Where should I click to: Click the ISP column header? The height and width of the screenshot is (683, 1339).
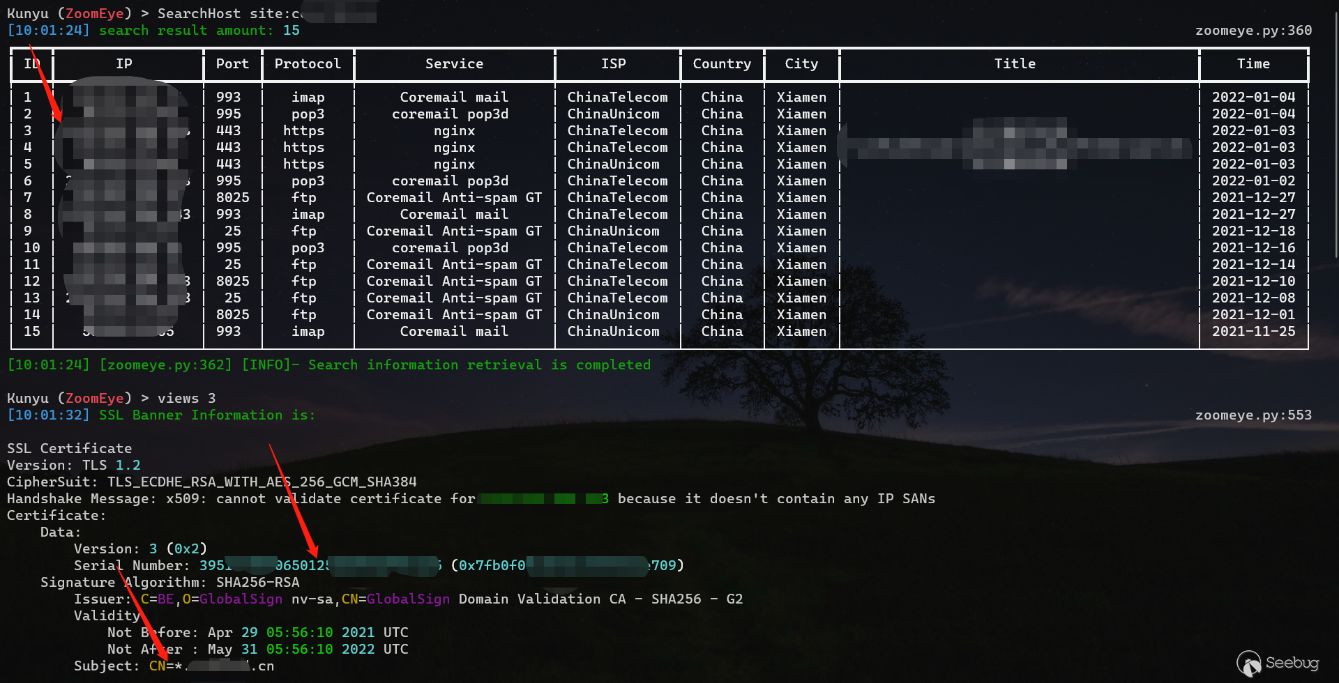pyautogui.click(x=614, y=64)
